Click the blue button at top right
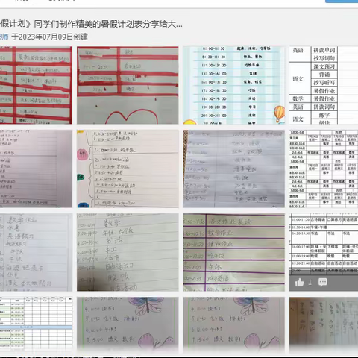The height and width of the screenshot is (358, 358). 342,1
